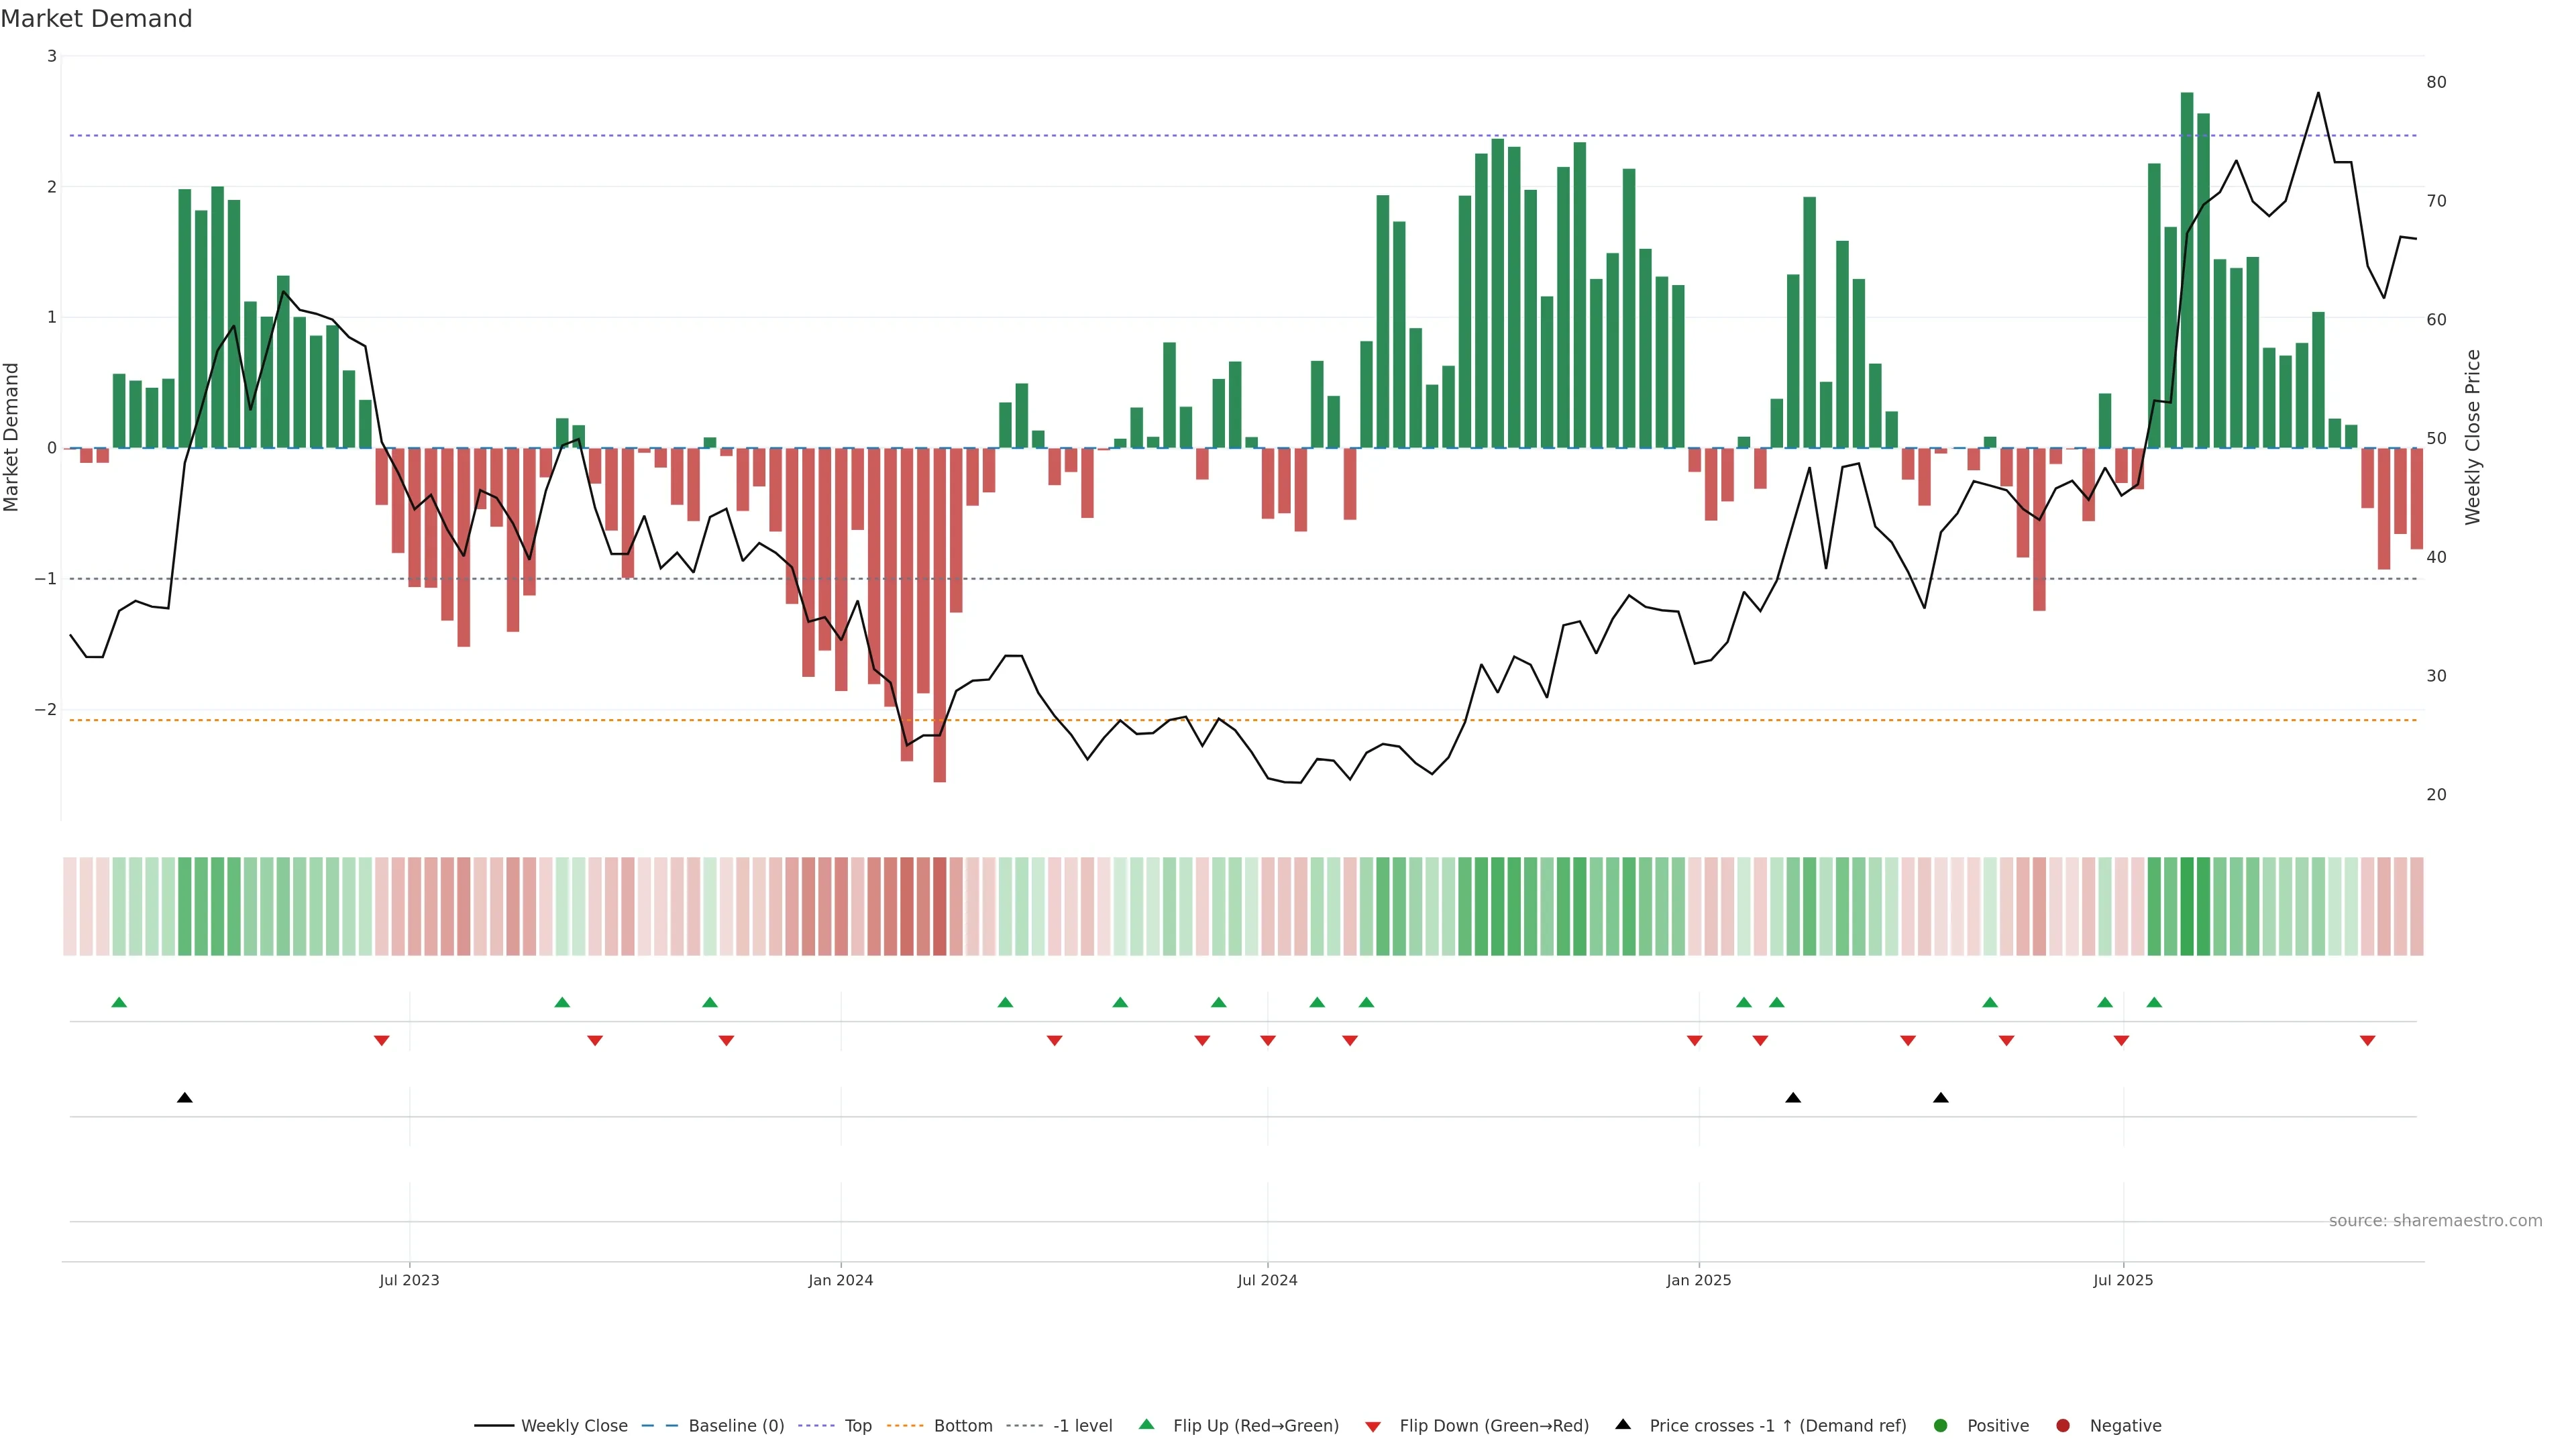
Task: Toggle the Weekly Close legend entry
Action: (574, 1425)
